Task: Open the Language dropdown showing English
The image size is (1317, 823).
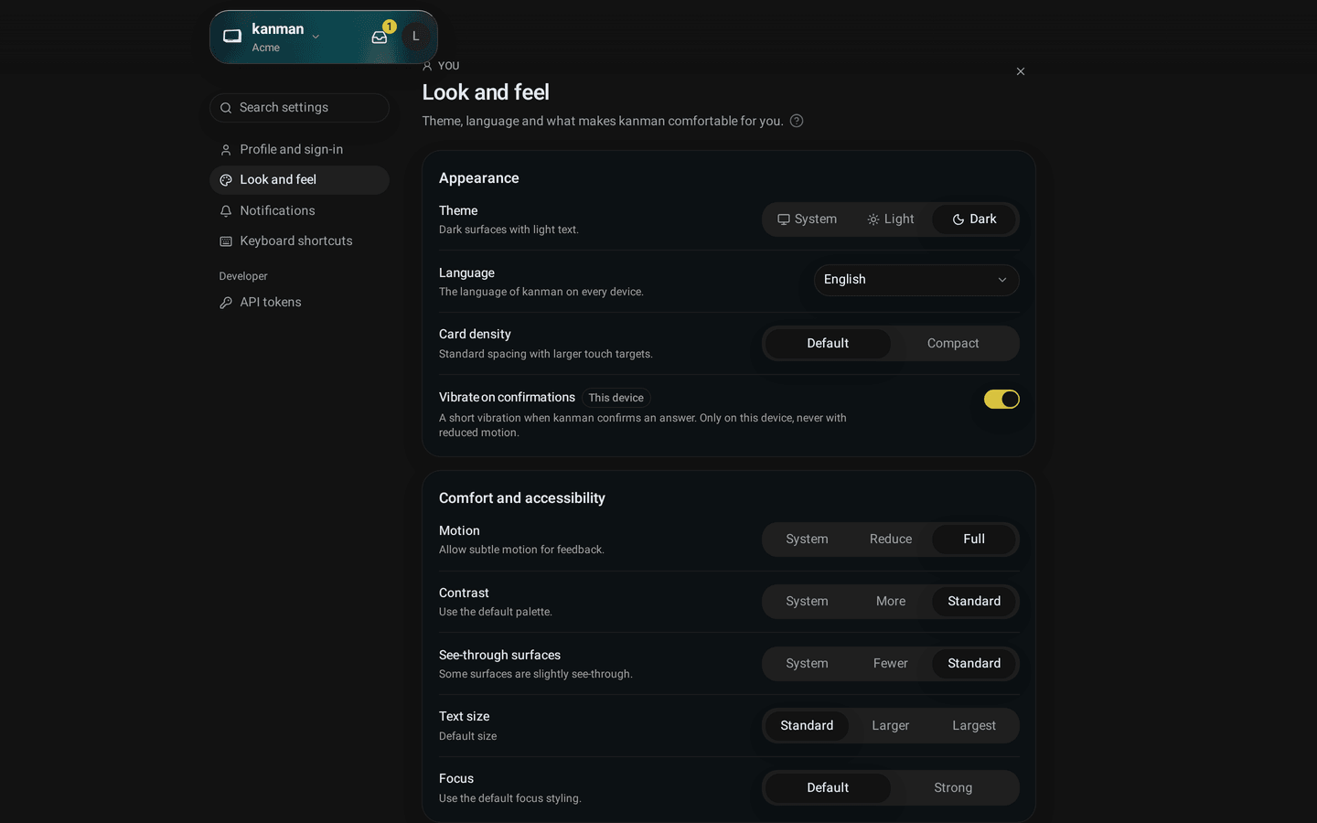Action: (916, 280)
